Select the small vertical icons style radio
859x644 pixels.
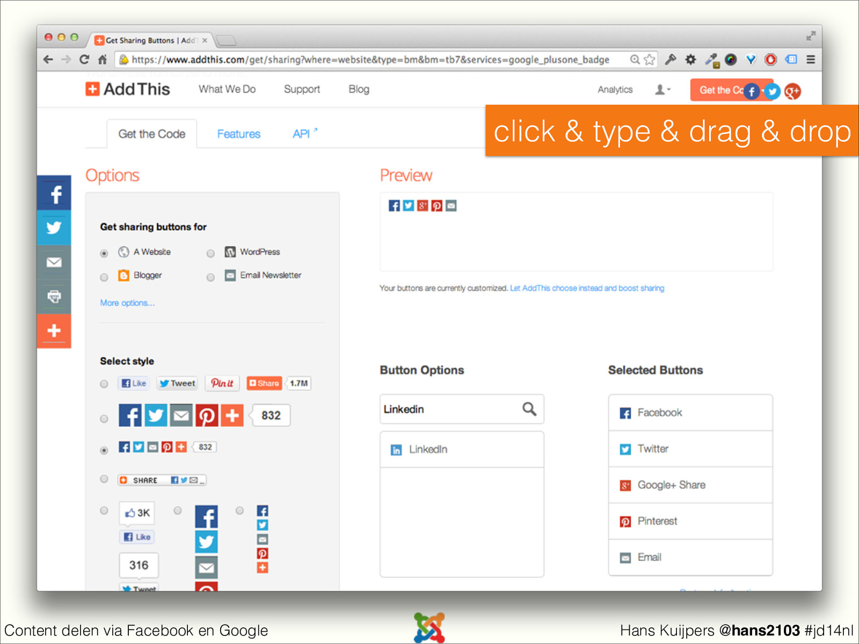pyautogui.click(x=239, y=510)
